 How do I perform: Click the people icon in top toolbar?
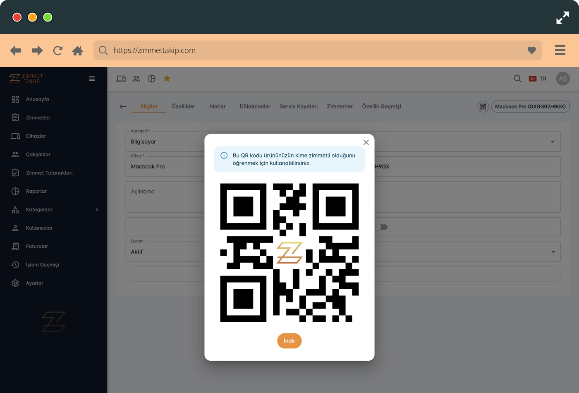tap(136, 79)
